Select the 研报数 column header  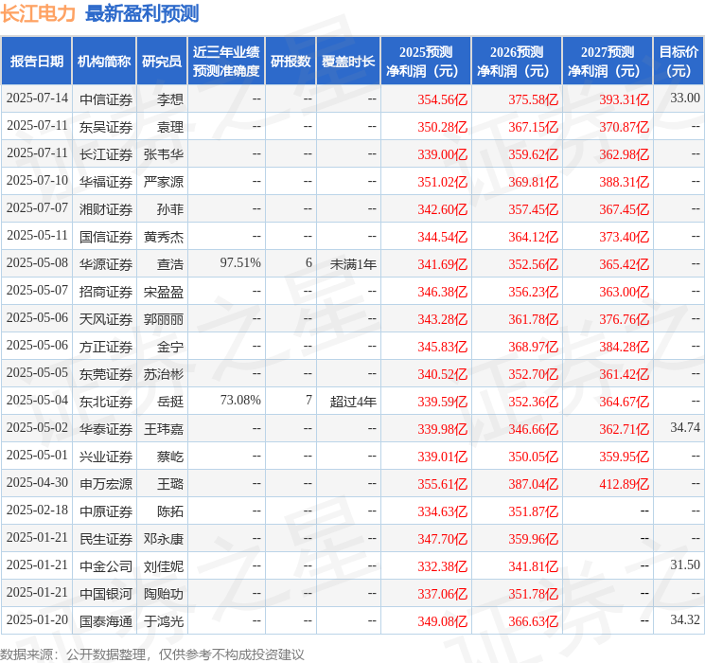tap(290, 61)
